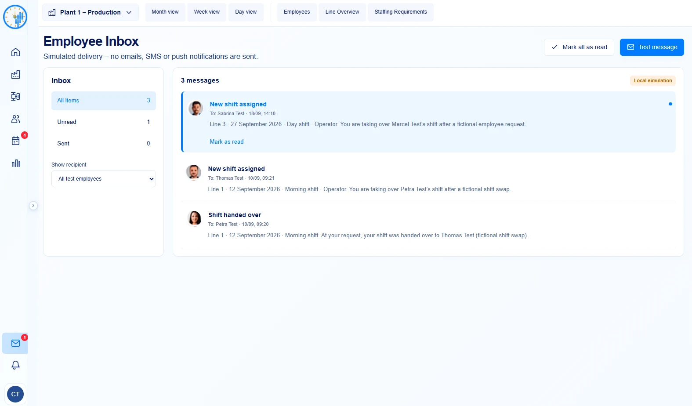Send a Test message
The height and width of the screenshot is (406, 692).
pos(652,47)
